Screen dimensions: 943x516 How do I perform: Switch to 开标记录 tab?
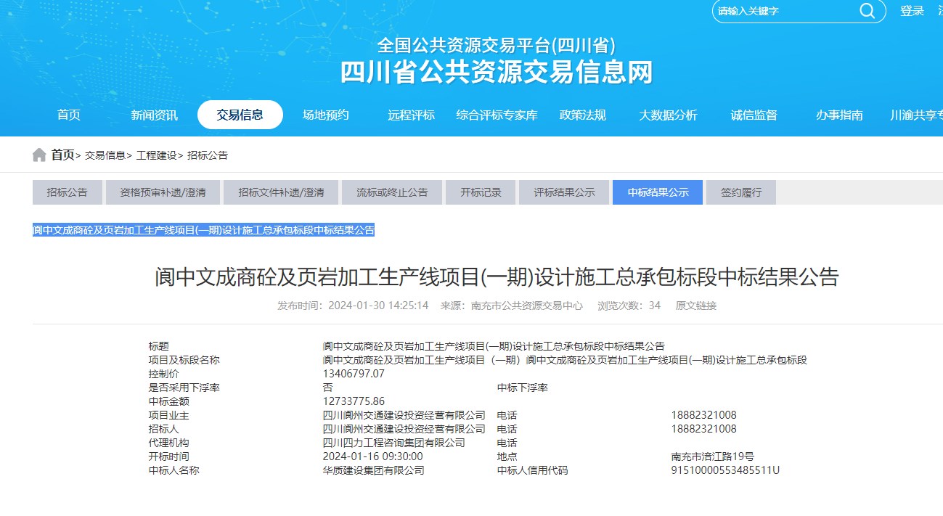481,192
